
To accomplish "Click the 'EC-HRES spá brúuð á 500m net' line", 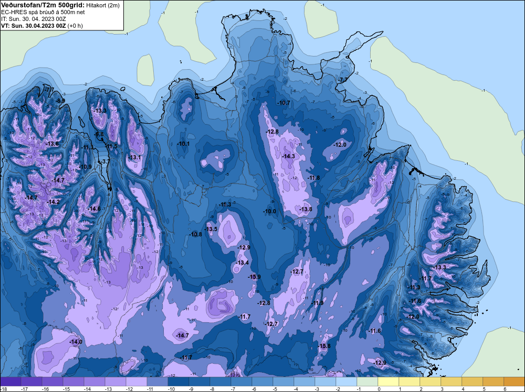I will tap(43, 12).
